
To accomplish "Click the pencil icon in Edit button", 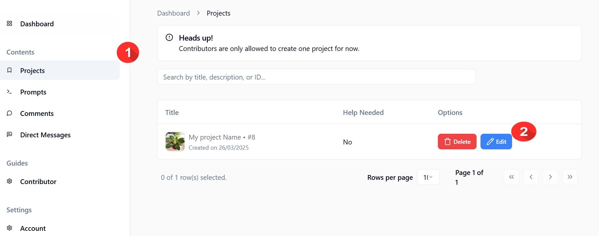I will (x=490, y=142).
